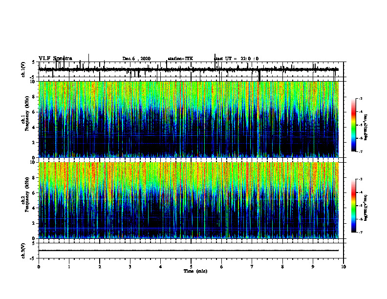Click inside the ch.2 spectrogram panel
The height and width of the screenshot is (299, 387).
189,200
